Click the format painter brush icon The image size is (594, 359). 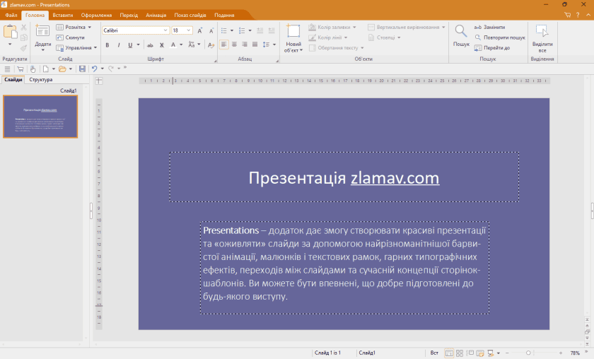pos(24,48)
